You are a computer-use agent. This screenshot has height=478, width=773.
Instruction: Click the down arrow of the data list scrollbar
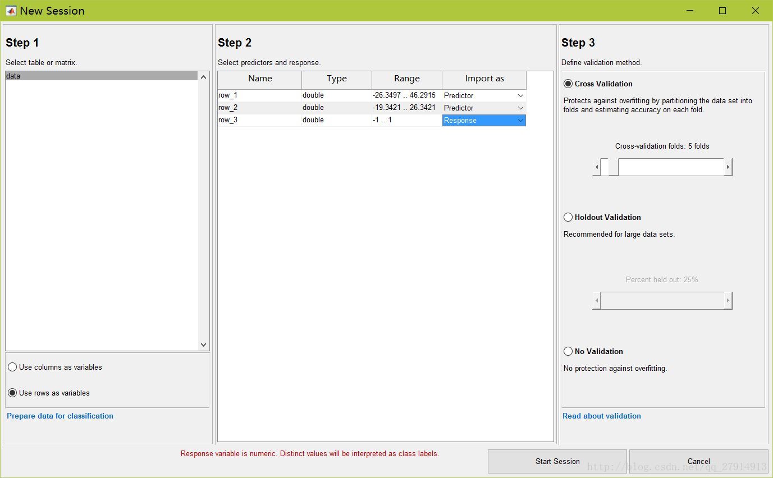click(203, 344)
